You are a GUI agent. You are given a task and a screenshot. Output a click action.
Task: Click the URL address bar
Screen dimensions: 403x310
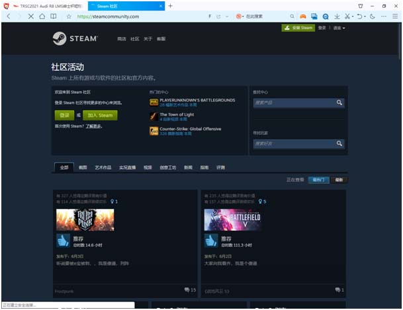click(x=140, y=17)
